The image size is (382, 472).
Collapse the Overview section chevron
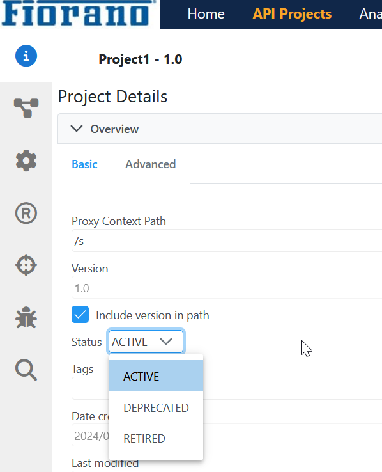click(x=77, y=129)
